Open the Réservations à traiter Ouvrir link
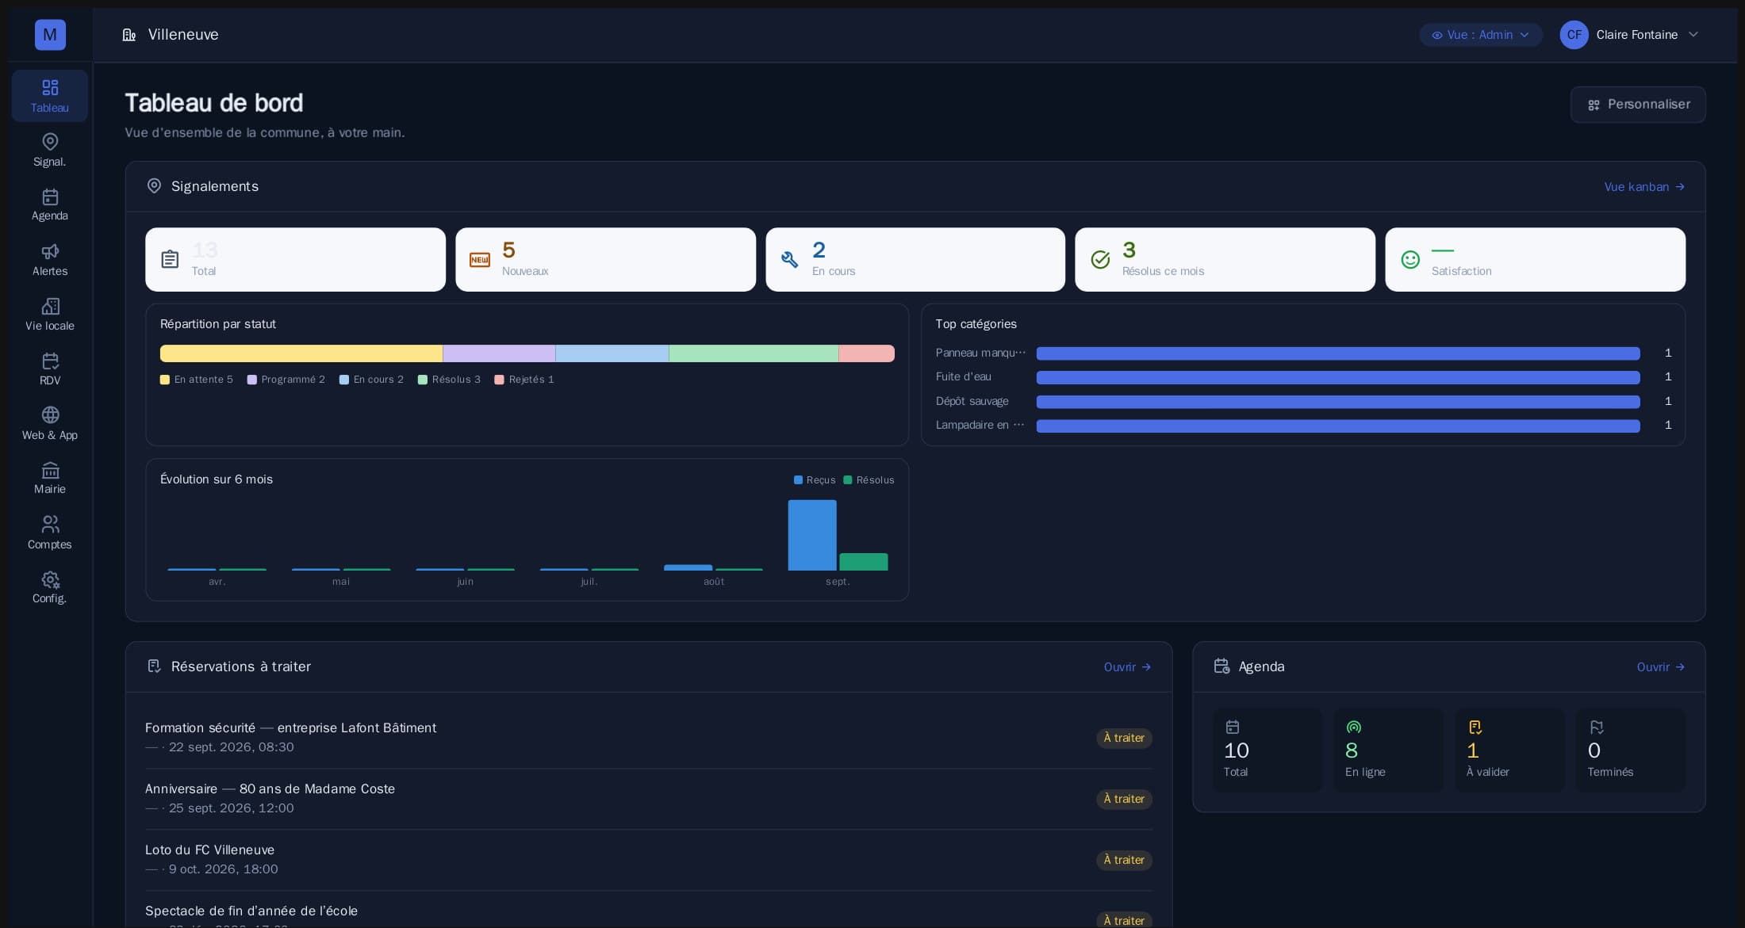Image resolution: width=1745 pixels, height=928 pixels. pos(1127,667)
